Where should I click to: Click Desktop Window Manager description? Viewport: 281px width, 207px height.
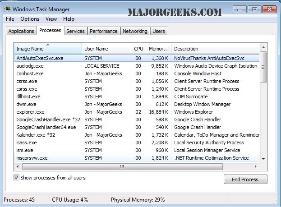point(203,104)
